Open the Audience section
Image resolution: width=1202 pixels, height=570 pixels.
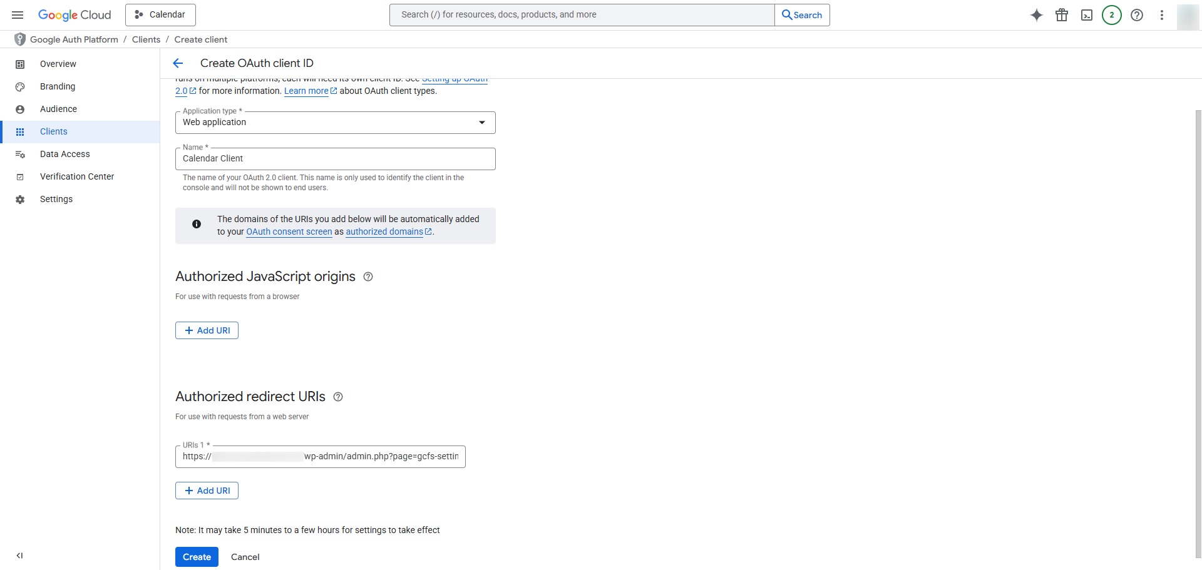click(58, 109)
